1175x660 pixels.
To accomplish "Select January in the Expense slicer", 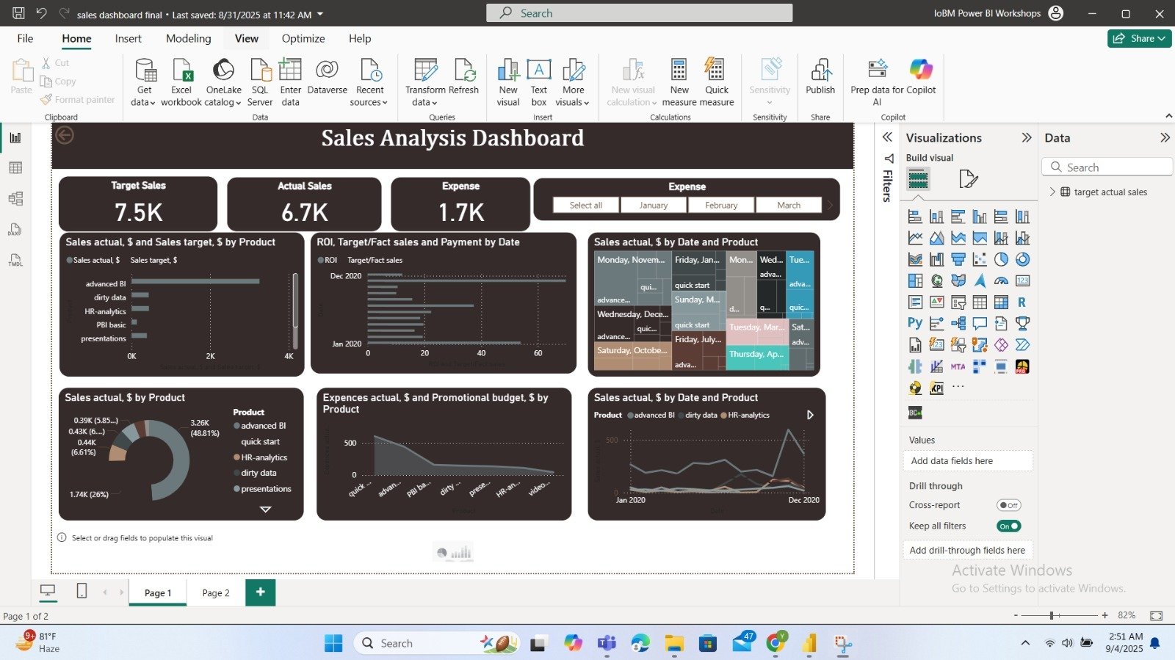I will [x=653, y=206].
